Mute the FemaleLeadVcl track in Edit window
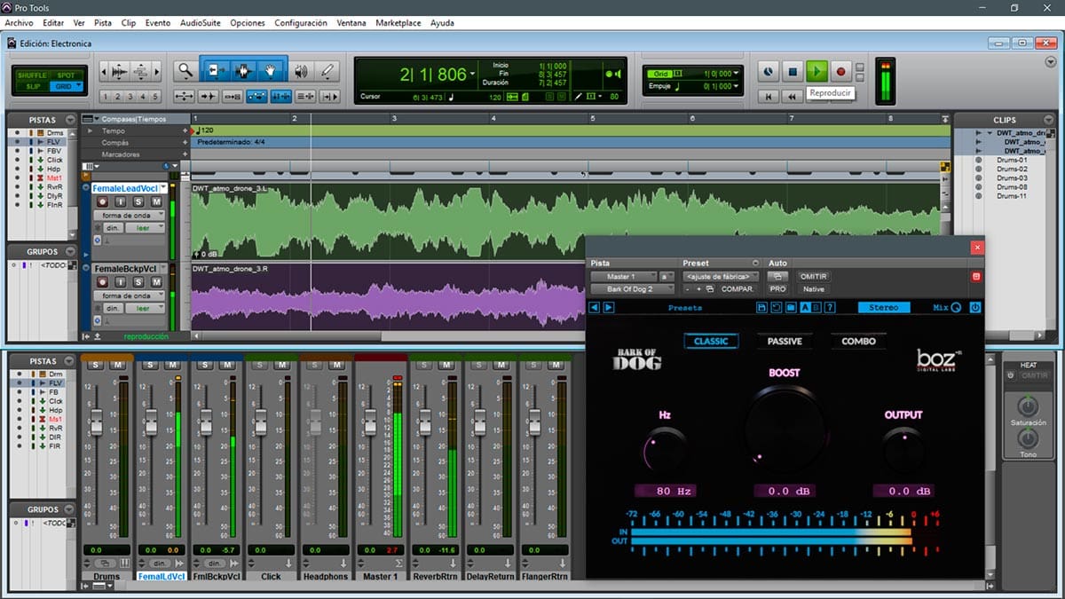 click(156, 202)
